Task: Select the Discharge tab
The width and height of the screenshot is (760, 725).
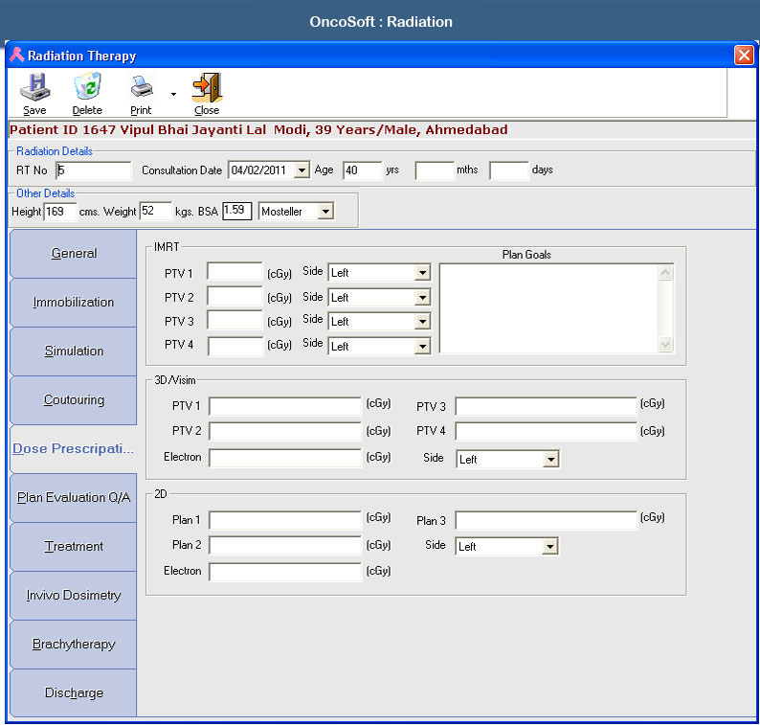Action: pyautogui.click(x=74, y=692)
